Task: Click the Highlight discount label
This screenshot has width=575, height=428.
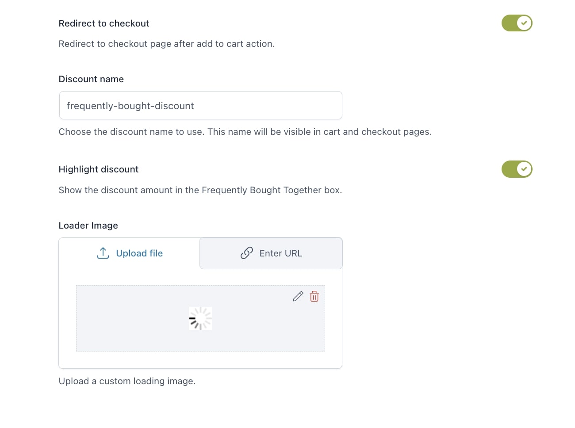Action: (99, 169)
